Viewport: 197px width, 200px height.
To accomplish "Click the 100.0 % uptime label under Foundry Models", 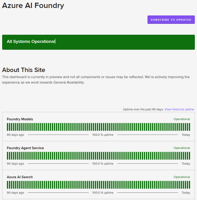I will (103, 135).
